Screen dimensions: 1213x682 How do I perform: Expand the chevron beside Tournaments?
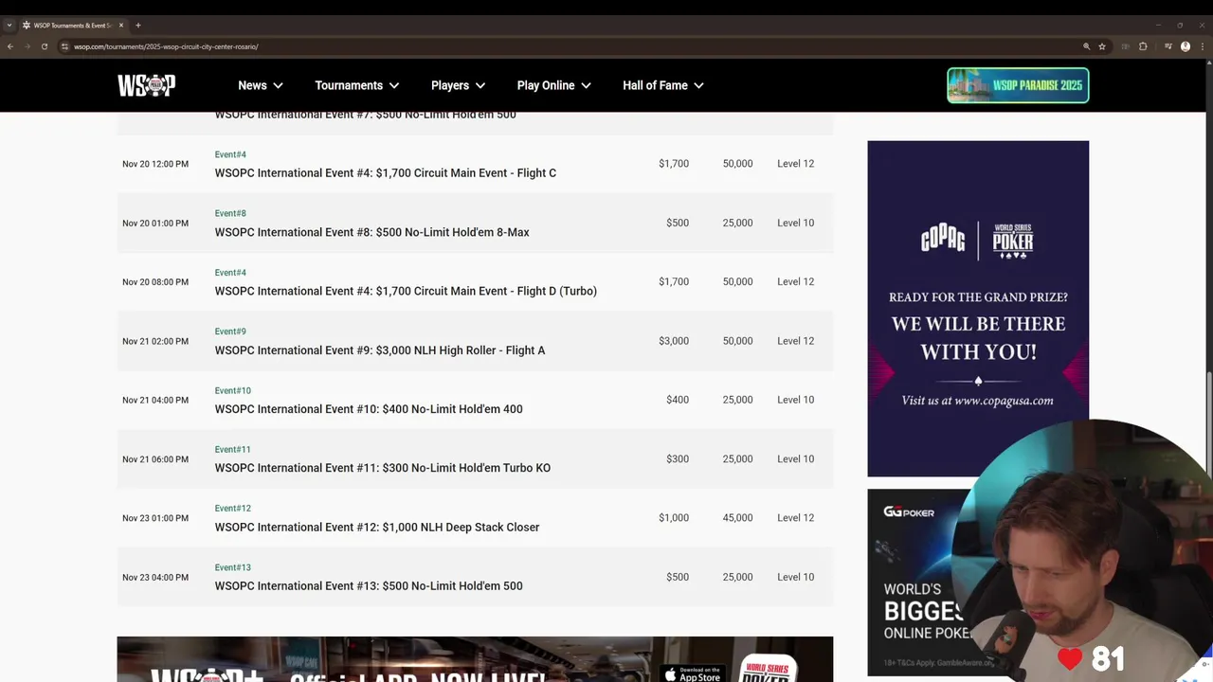click(x=394, y=85)
